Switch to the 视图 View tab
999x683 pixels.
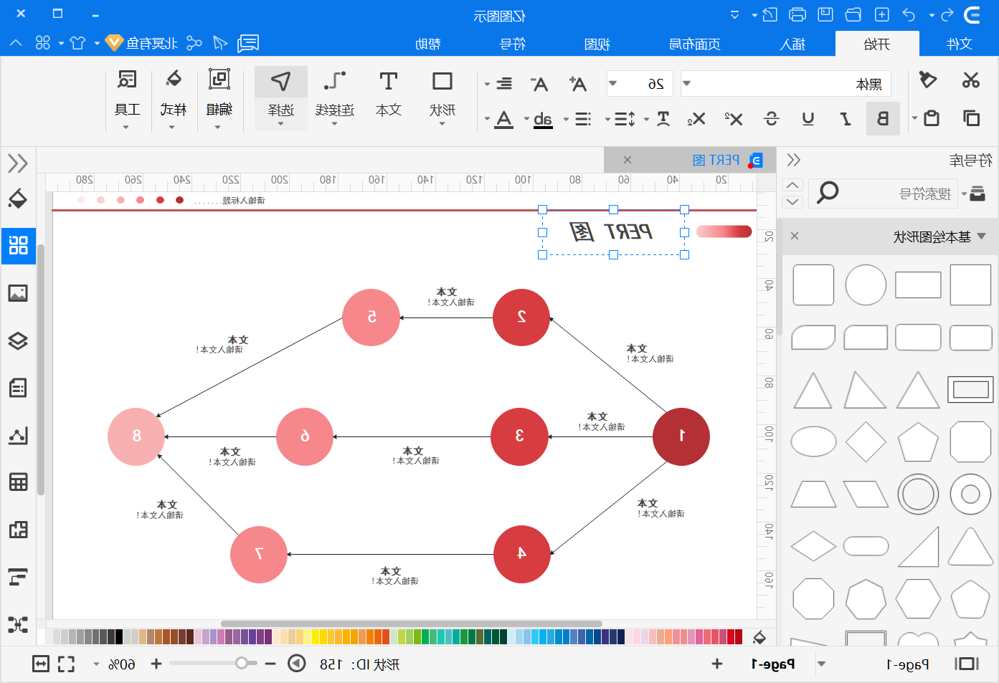pos(597,44)
